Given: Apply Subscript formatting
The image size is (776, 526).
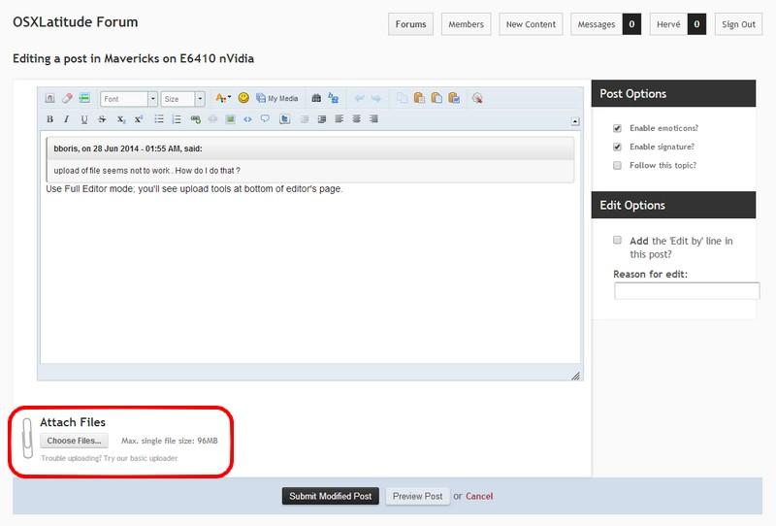Looking at the screenshot, I should pos(120,118).
